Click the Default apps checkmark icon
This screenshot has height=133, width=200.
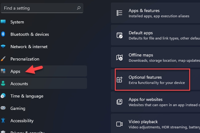(x=119, y=35)
